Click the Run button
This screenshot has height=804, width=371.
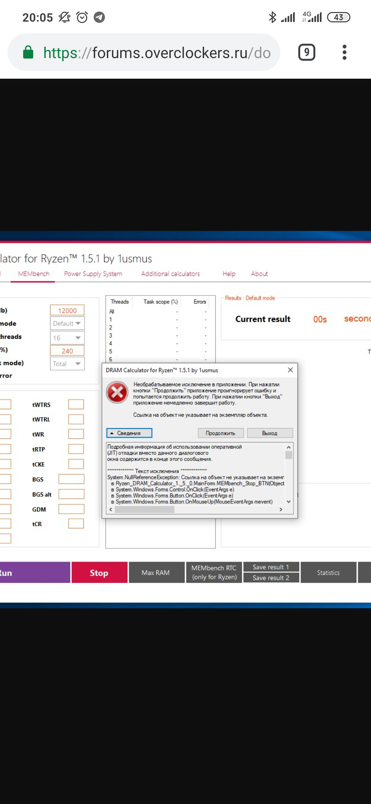[x=35, y=572]
